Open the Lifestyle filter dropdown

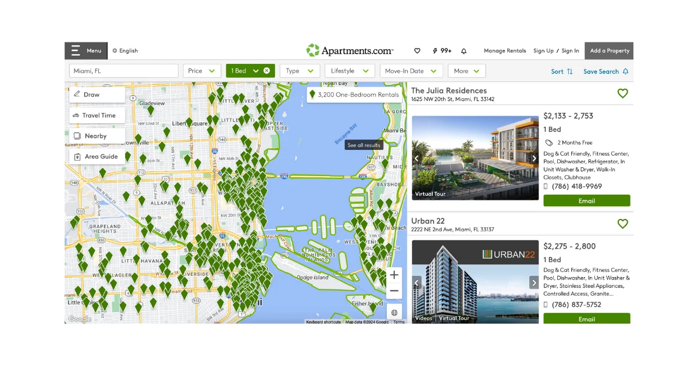coord(350,71)
